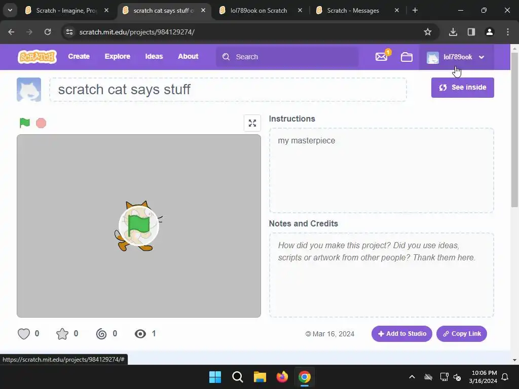519x389 pixels.
Task: Click the address bar URL
Action: coord(137,32)
